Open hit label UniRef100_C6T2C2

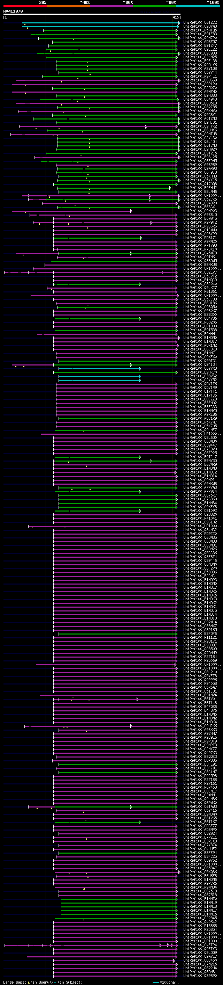pyautogui.click(x=200, y=23)
